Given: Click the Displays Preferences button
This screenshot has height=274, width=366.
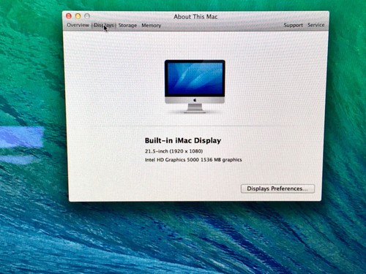Looking at the screenshot, I should tap(277, 189).
